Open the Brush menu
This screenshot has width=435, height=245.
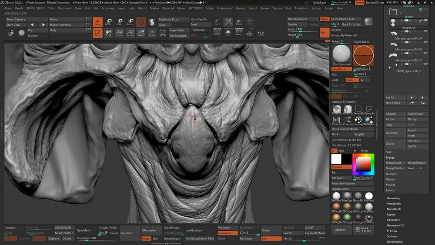tap(19, 8)
